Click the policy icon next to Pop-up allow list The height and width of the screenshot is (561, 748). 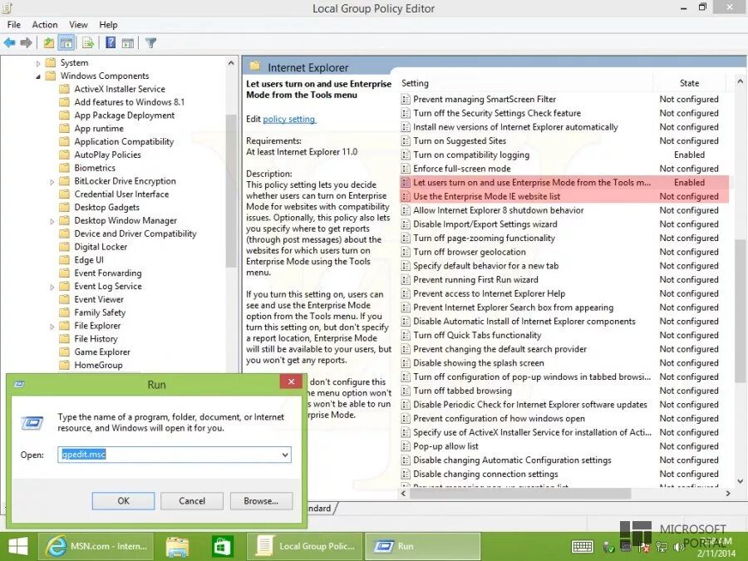(406, 446)
